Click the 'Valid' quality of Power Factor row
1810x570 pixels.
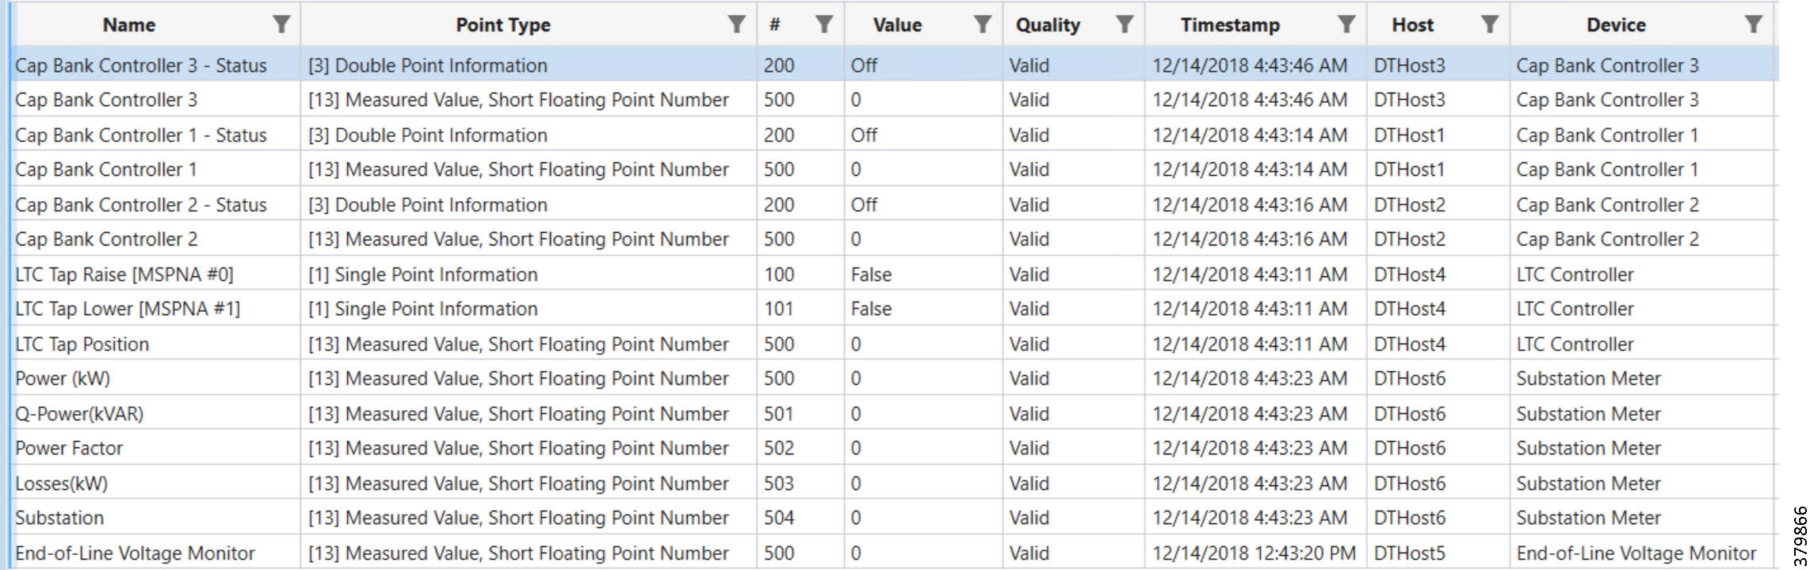1029,448
